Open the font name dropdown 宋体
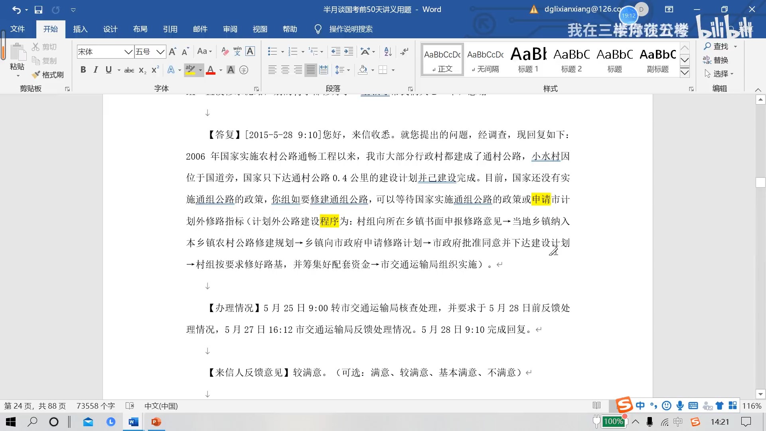Image resolution: width=766 pixels, height=431 pixels. [x=128, y=52]
